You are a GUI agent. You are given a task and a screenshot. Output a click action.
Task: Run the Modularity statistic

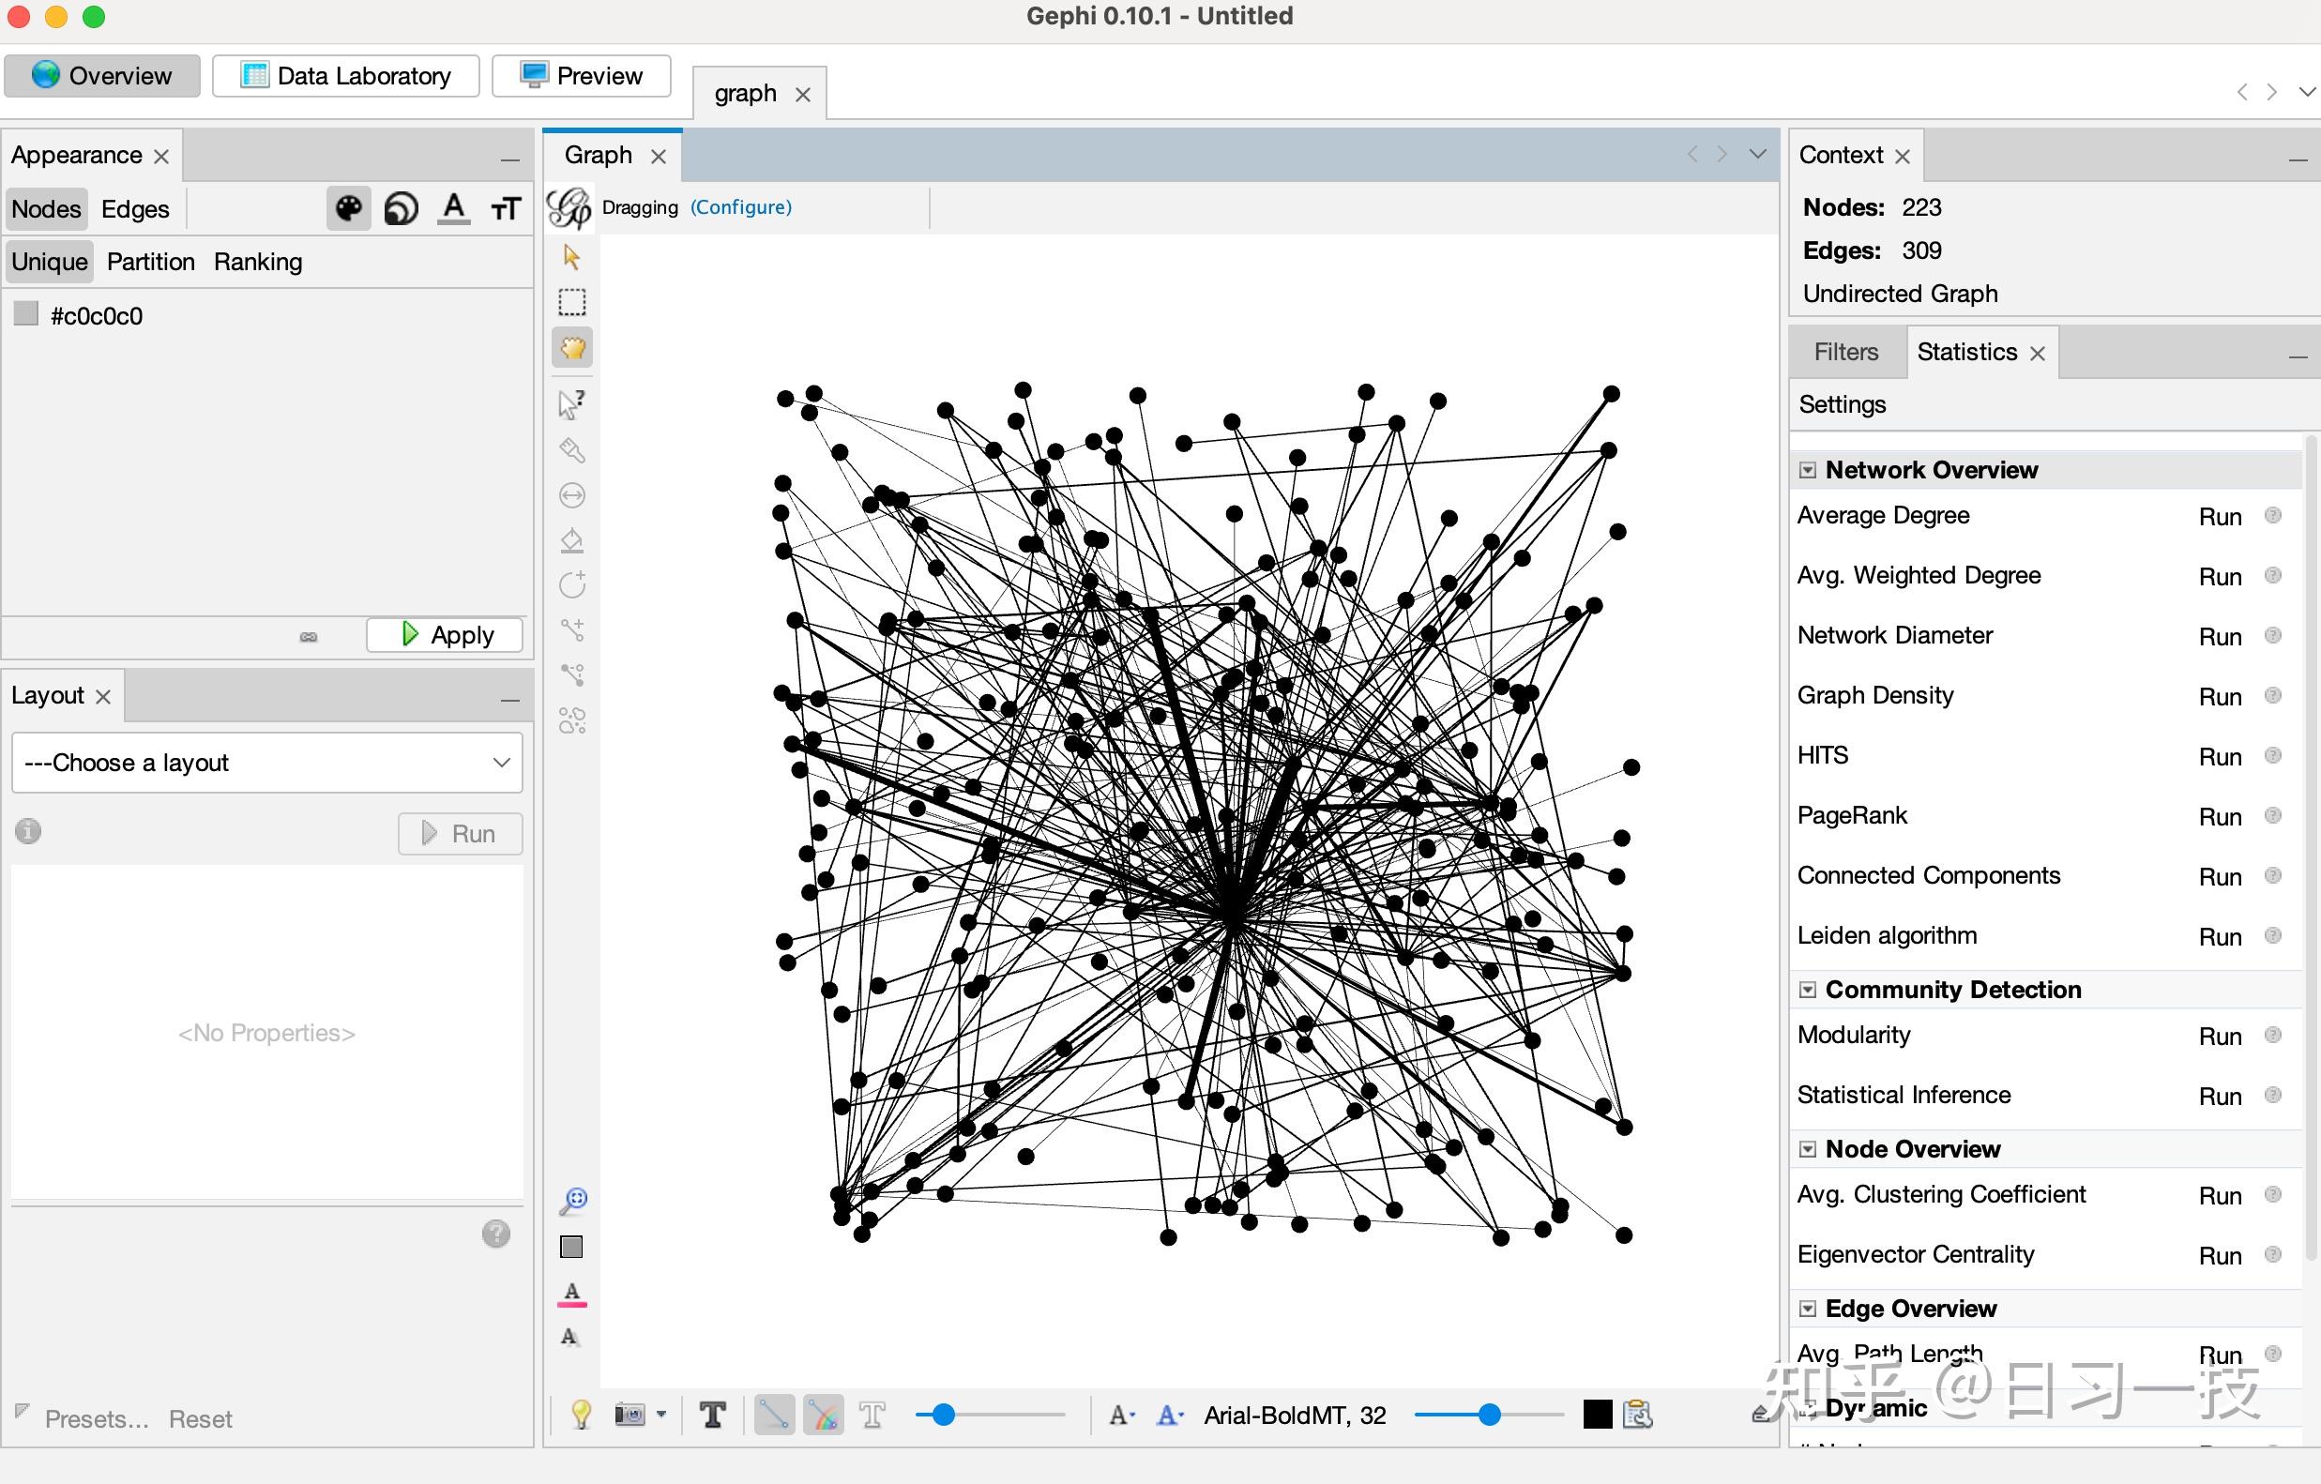click(2219, 1036)
